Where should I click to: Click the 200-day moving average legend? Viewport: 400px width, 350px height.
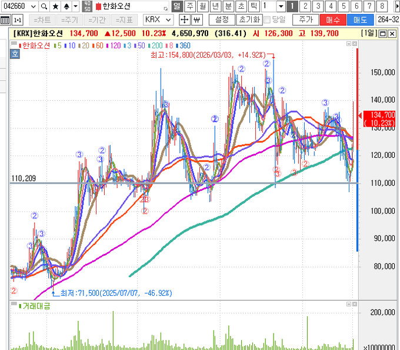click(155, 46)
